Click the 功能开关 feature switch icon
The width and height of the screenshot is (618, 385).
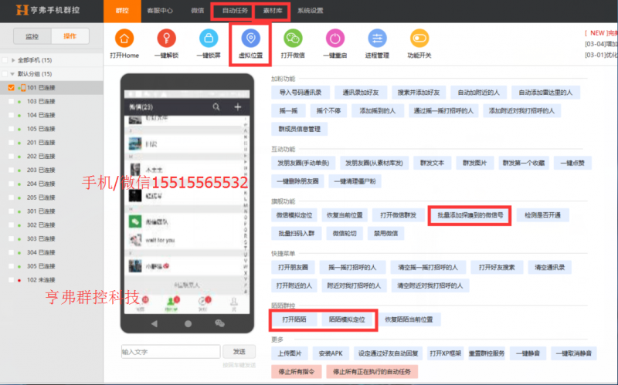419,39
